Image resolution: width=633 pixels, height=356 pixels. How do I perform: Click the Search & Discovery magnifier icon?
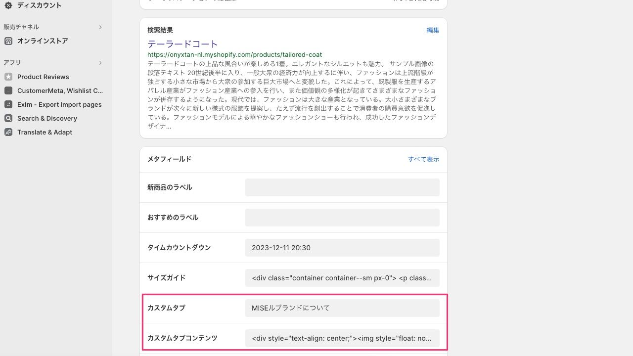[8, 118]
